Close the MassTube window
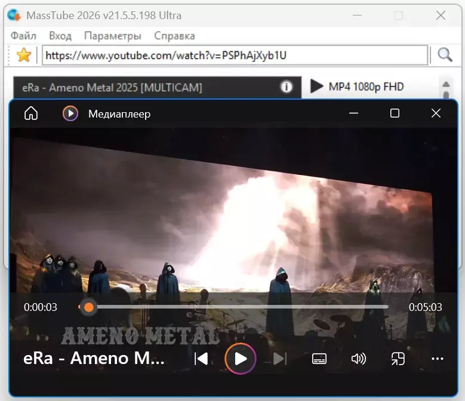This screenshot has height=401, width=465. 441,15
